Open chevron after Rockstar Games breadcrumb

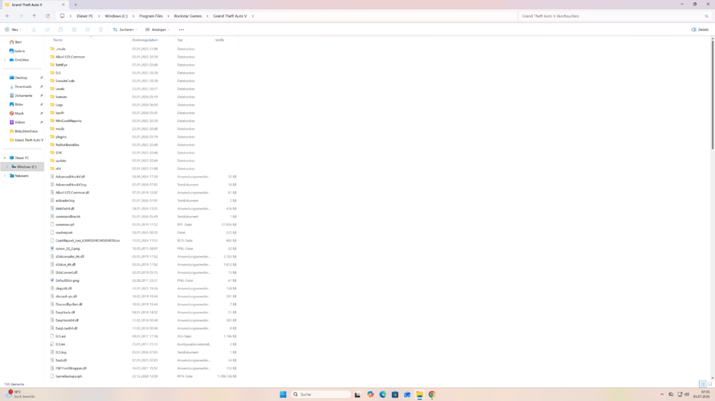(207, 16)
